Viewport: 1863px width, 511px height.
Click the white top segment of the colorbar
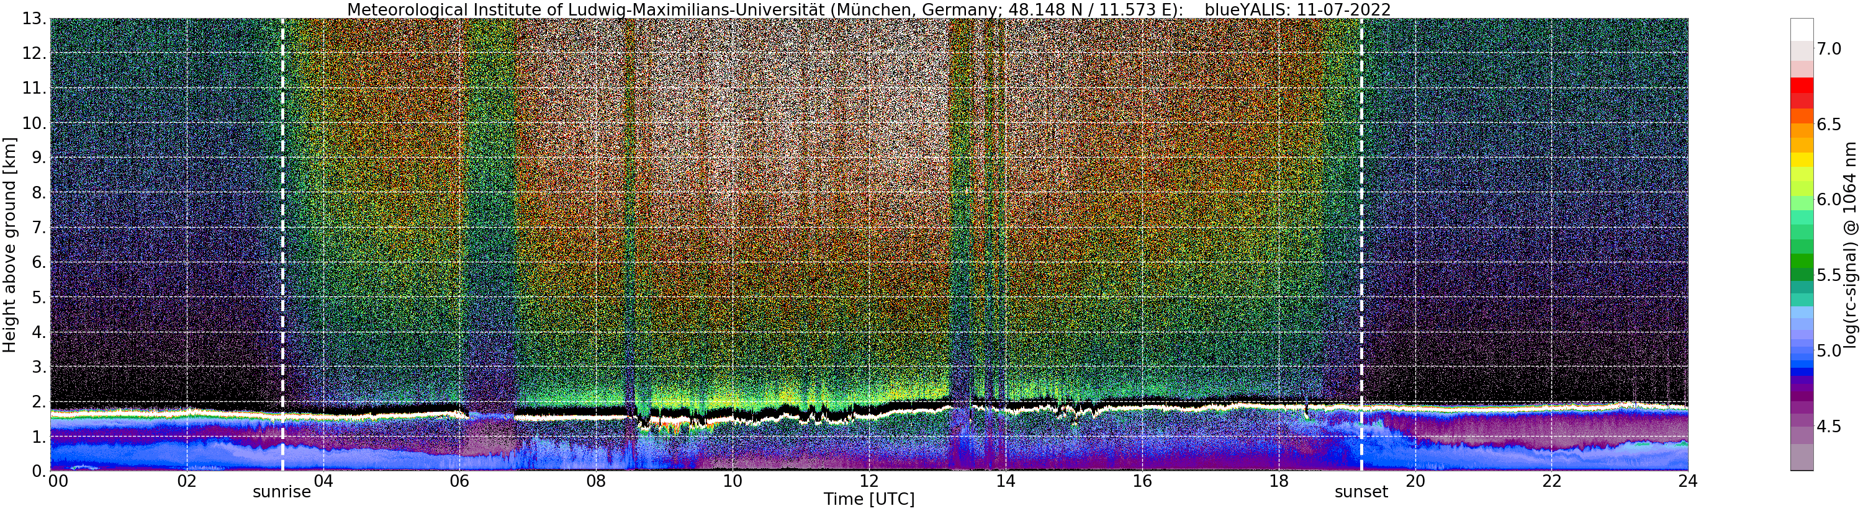coord(1802,30)
